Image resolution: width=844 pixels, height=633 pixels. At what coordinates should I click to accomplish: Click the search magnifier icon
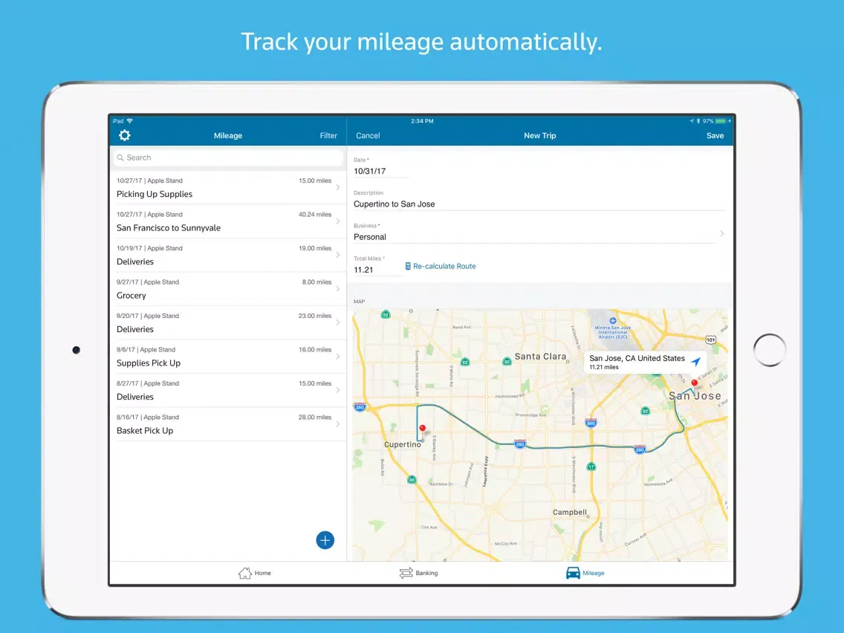point(120,158)
